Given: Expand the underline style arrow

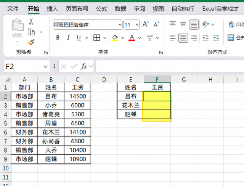Looking at the screenshot, I should [x=87, y=38].
